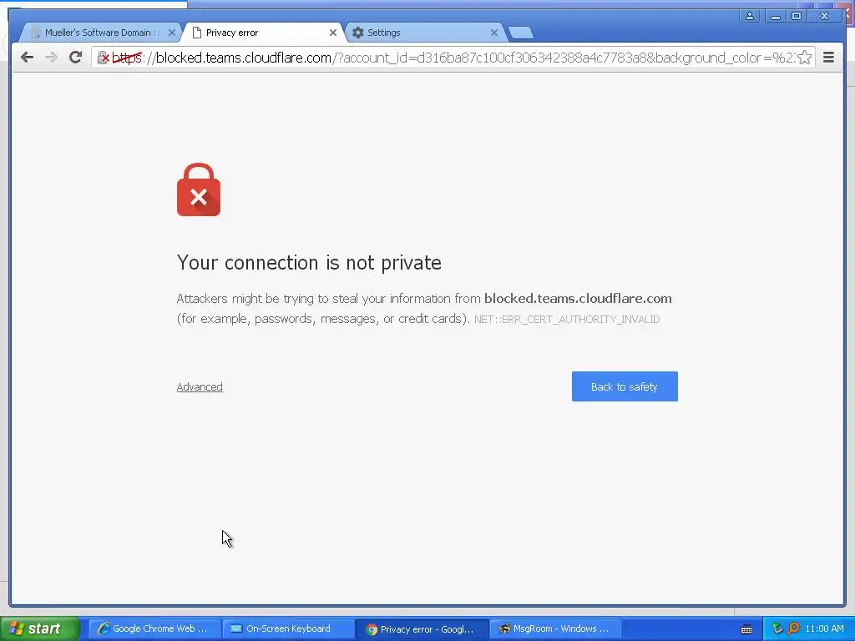Open the keyboard icon in system tray
The image size is (855, 641).
pos(746,629)
